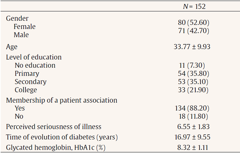240x153 pixels.
Task: Click the Female subcategory label
Action: click(x=25, y=27)
